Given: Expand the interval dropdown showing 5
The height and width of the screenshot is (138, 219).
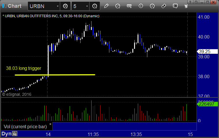Looking at the screenshot, I should (87, 6).
